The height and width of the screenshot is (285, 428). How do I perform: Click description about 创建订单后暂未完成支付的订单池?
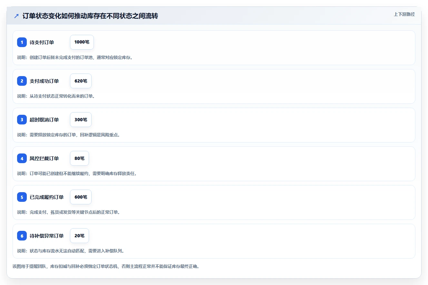[75, 57]
